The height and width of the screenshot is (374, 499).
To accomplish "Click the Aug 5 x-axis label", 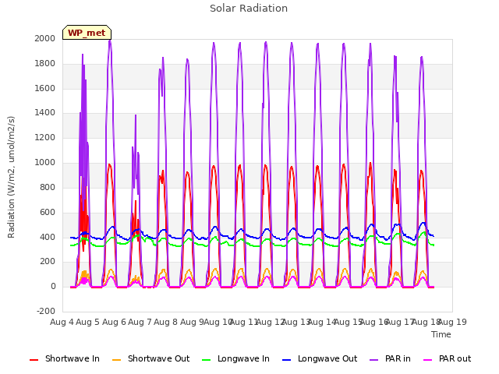I will 88,322.
